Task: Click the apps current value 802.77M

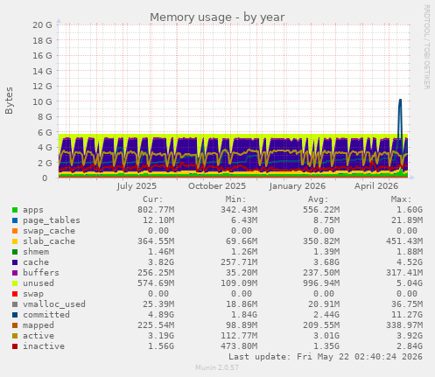Action: pyautogui.click(x=156, y=210)
